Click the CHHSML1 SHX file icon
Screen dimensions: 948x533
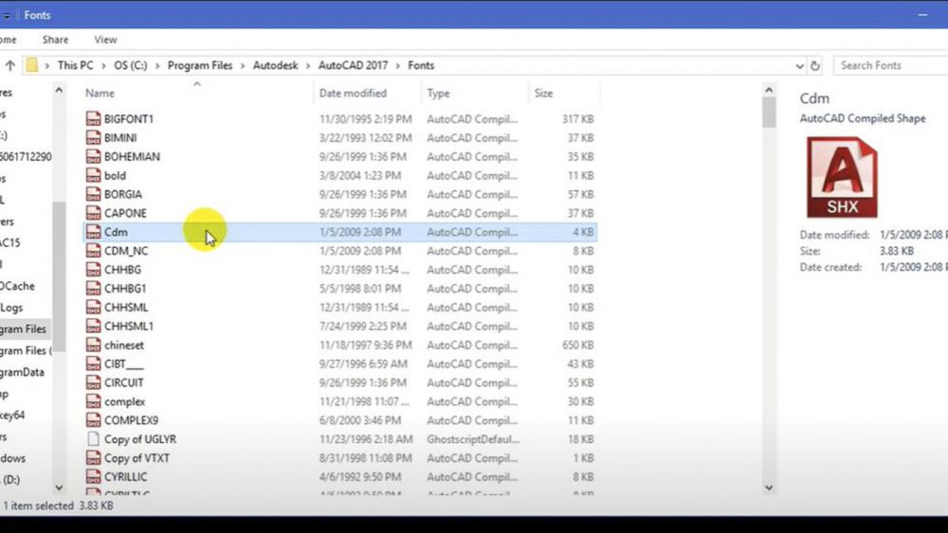pyautogui.click(x=93, y=326)
